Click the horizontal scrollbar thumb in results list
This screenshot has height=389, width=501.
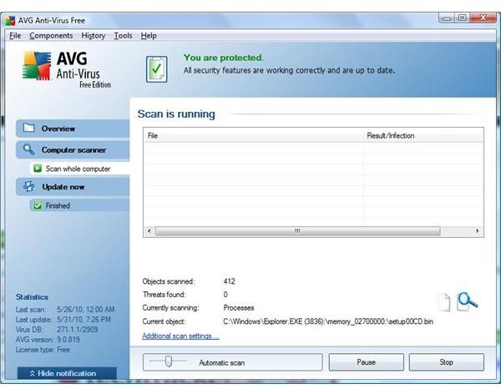(x=298, y=231)
